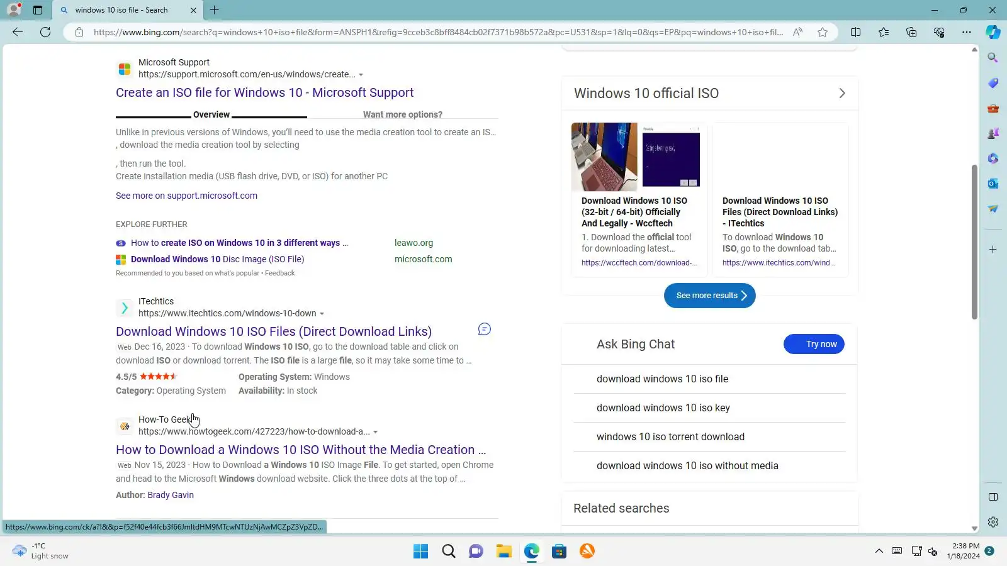Image resolution: width=1007 pixels, height=566 pixels.
Task: Toggle the sidebar visibility icon
Action: (993, 497)
